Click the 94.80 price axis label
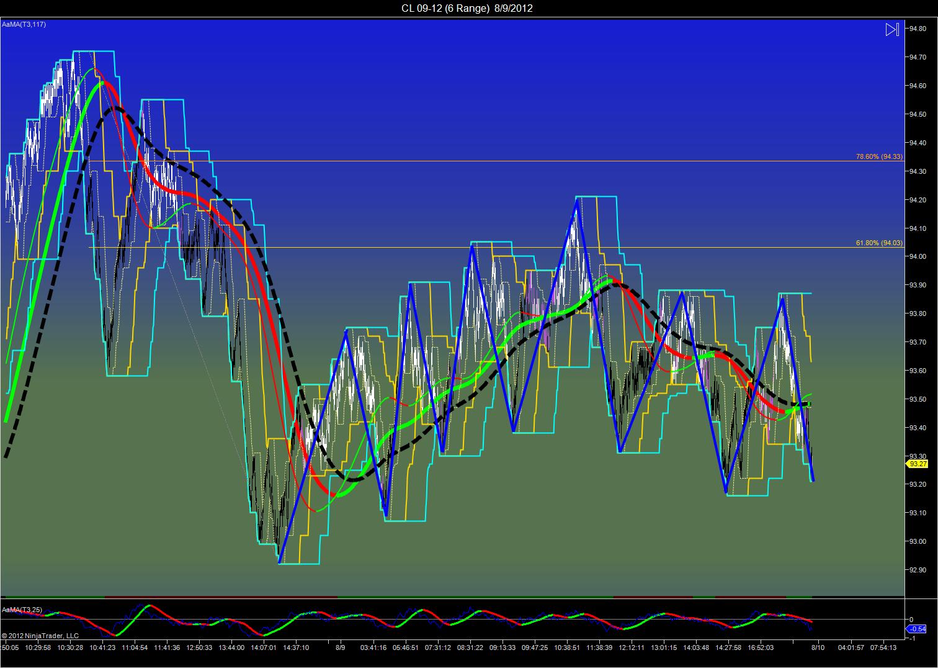The height and width of the screenshot is (668, 938). coord(918,29)
